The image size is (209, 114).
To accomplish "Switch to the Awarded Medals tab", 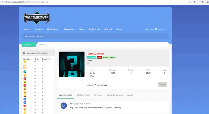I will 115,95.
